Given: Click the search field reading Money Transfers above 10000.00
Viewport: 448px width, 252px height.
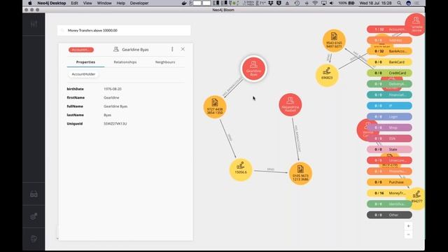Looking at the screenshot, I should [124, 30].
